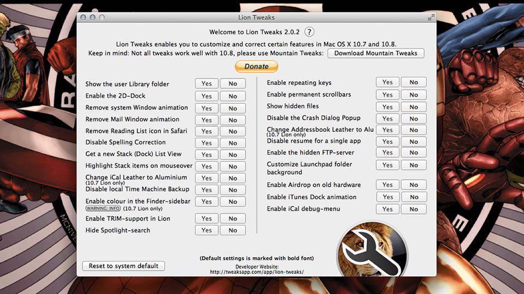This screenshot has width=524, height=294.
Task: Set Disable the Crash Dialog Popup to Yes
Action: (x=388, y=118)
